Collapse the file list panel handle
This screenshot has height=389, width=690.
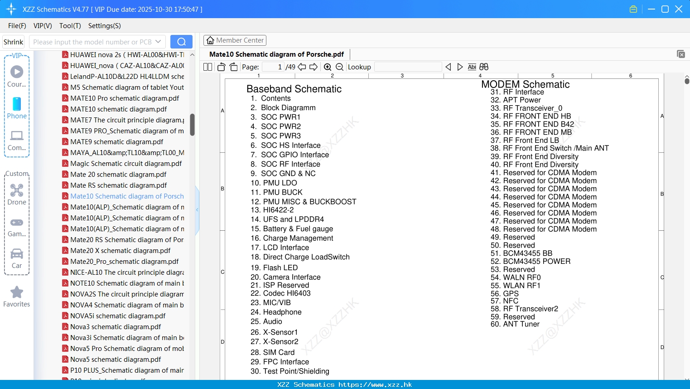(x=197, y=210)
